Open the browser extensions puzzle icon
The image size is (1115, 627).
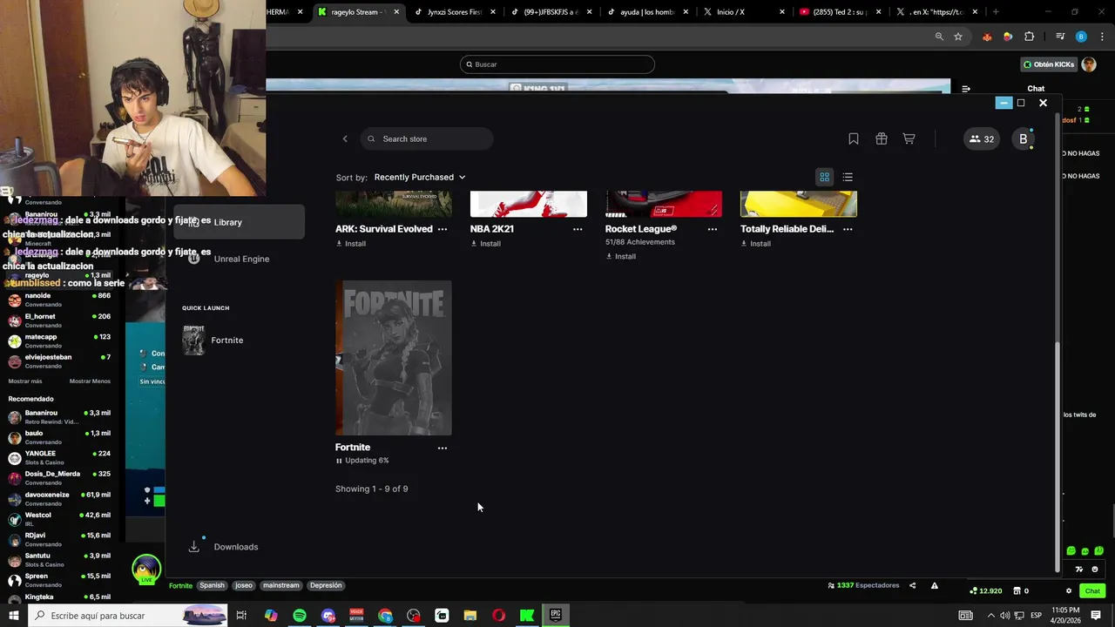coord(1029,37)
